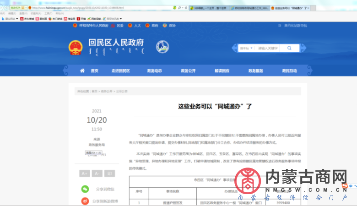Open the 解读回应 navigation item
This screenshot has width=357, height=206.
(222, 71)
